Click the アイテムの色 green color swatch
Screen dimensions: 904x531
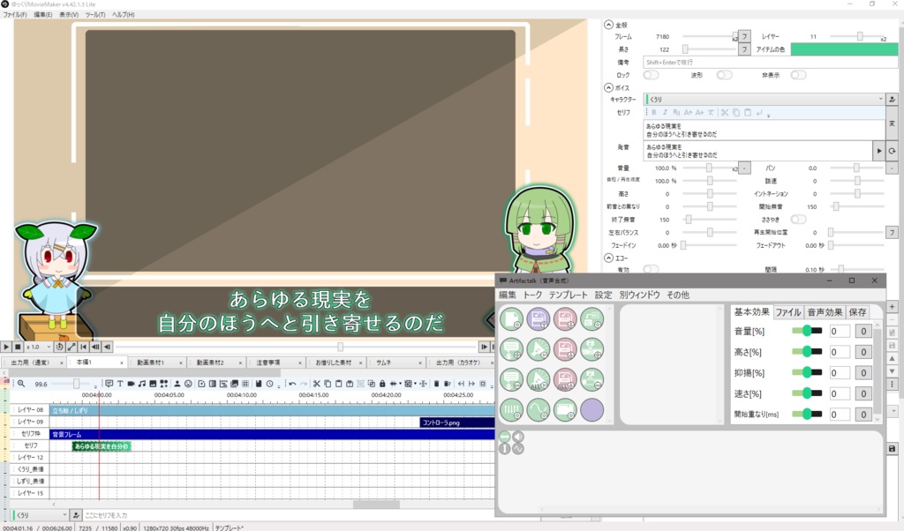coord(844,49)
